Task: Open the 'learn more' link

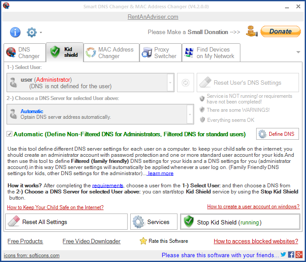Action: 160,173
